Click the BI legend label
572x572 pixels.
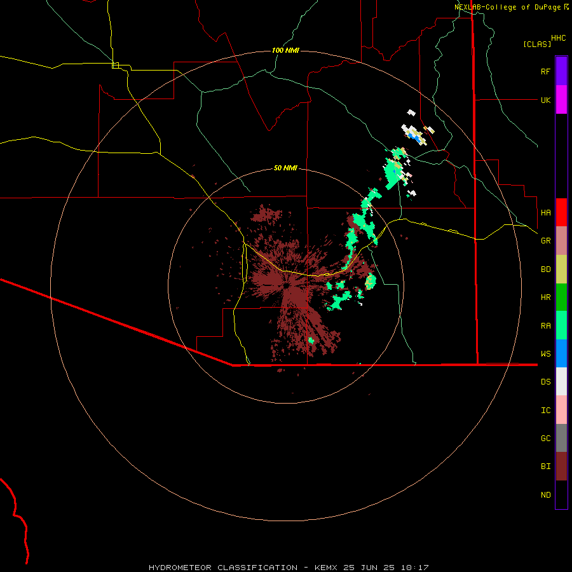pyautogui.click(x=545, y=466)
